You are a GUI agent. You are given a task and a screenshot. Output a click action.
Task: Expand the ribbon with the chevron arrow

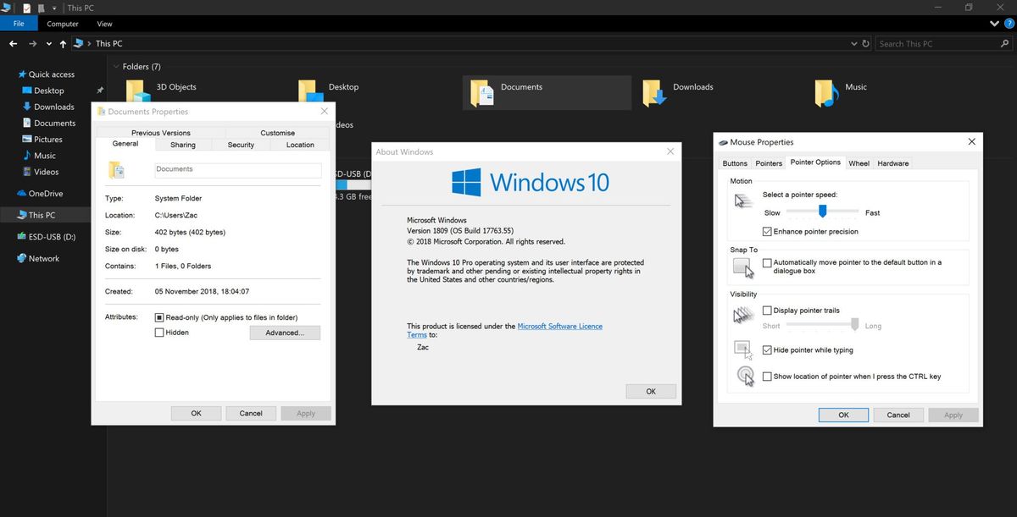[993, 23]
